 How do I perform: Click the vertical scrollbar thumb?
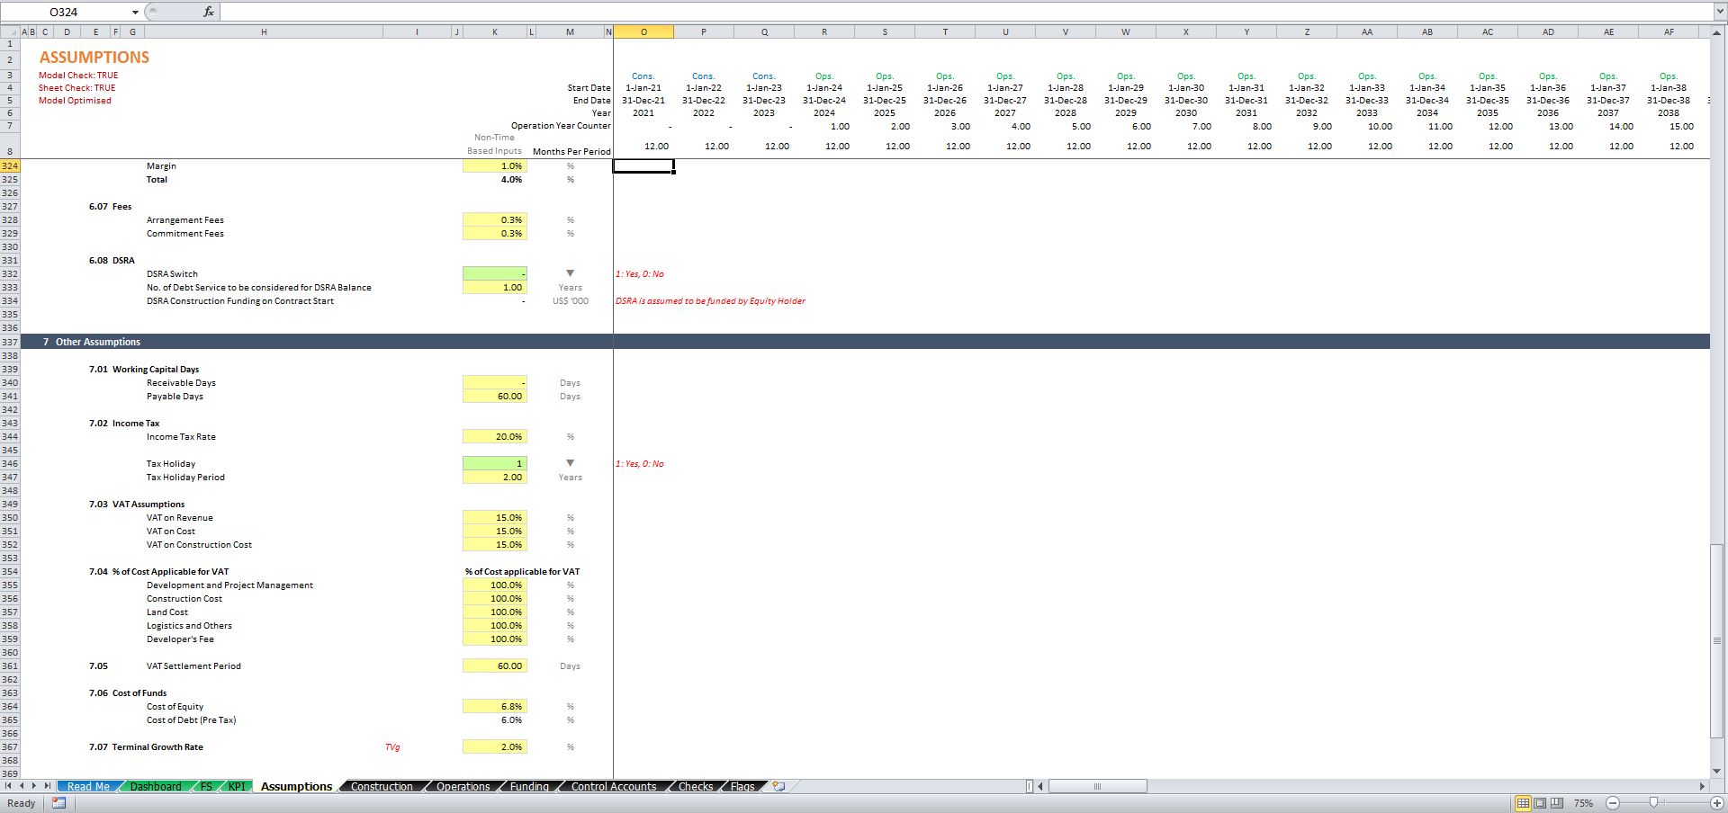(x=1718, y=640)
